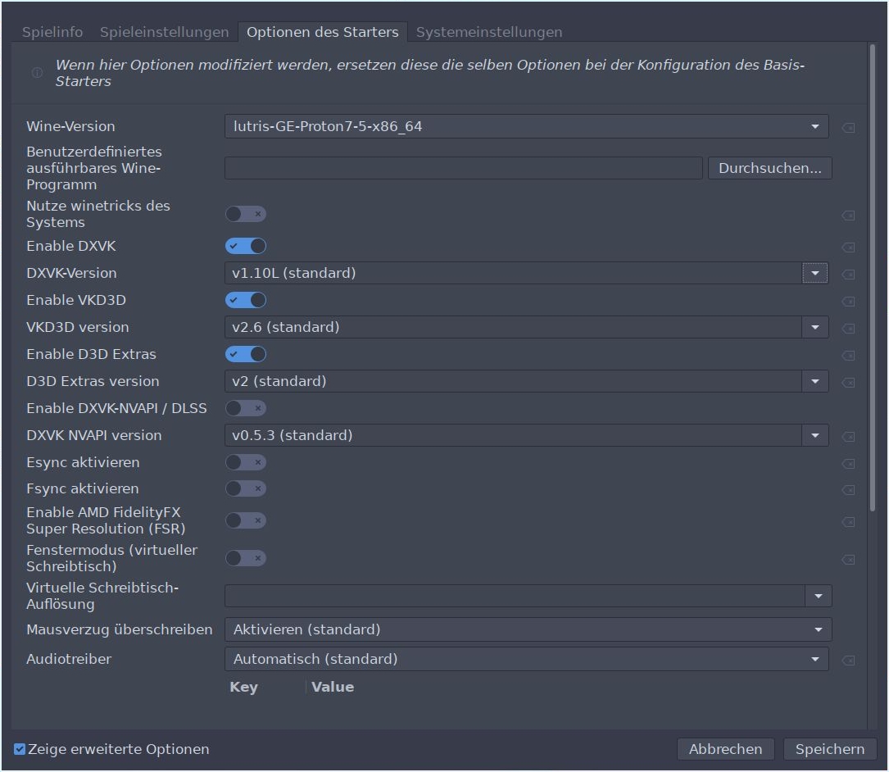The image size is (889, 772).
Task: Reset the Fsync aktivieren option
Action: pyautogui.click(x=849, y=490)
